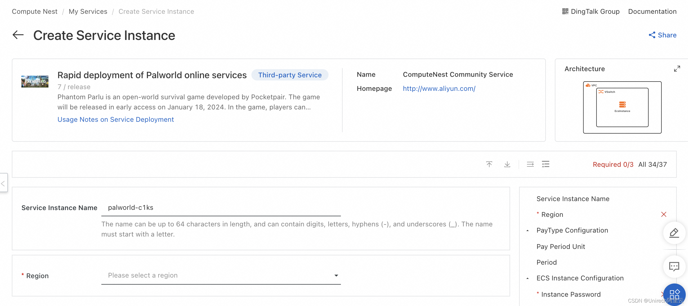Select PayType Configuration outline entry
The width and height of the screenshot is (688, 306).
(x=572, y=230)
